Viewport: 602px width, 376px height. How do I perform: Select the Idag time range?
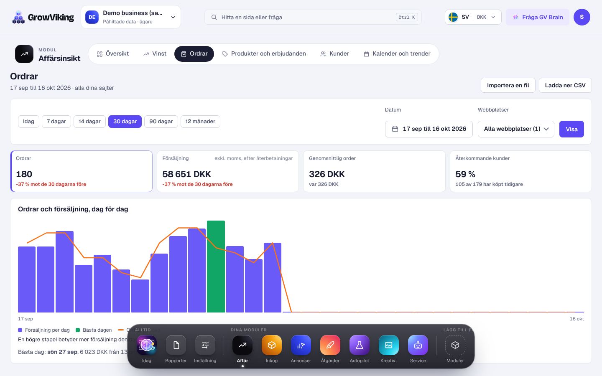[28, 122]
